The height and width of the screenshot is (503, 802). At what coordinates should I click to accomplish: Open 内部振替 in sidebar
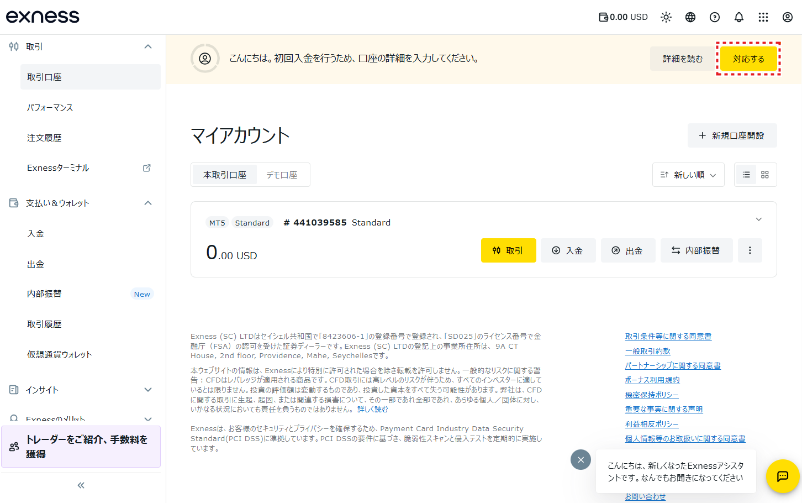91,294
